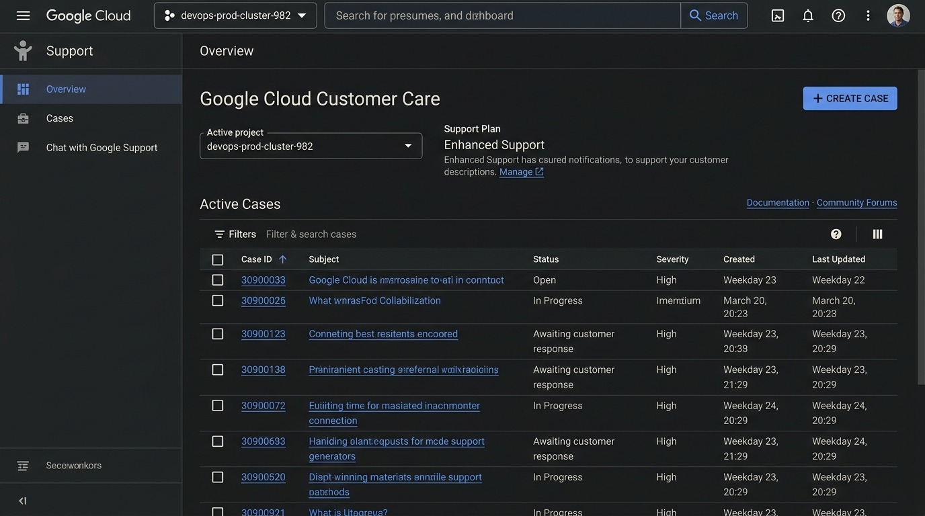This screenshot has height=516, width=925.
Task: Click the magnifier Search button
Action: [x=714, y=15]
